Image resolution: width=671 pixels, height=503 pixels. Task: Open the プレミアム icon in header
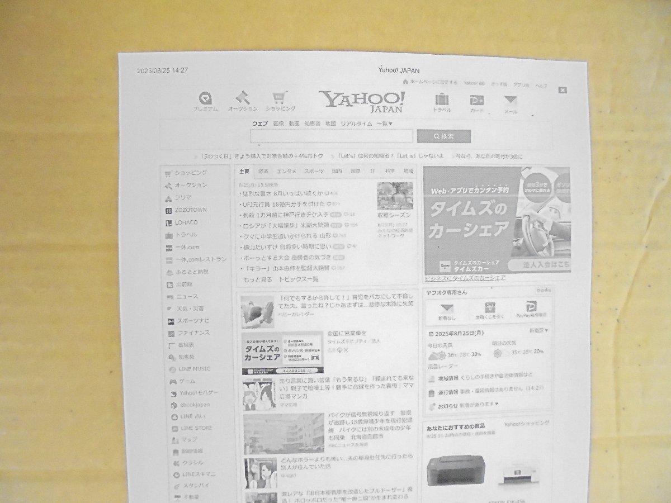[205, 98]
